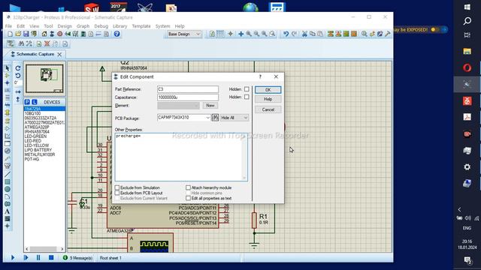The width and height of the screenshot is (481, 270).
Task: Cut selection with the scissors icon
Action: (304, 34)
